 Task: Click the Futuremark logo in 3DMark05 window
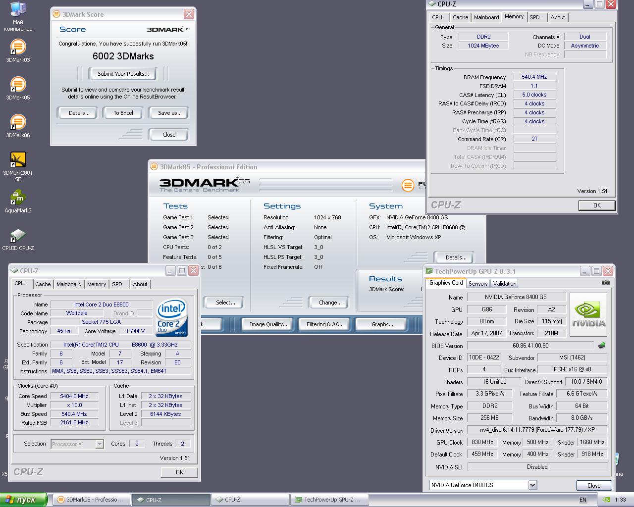coord(408,185)
